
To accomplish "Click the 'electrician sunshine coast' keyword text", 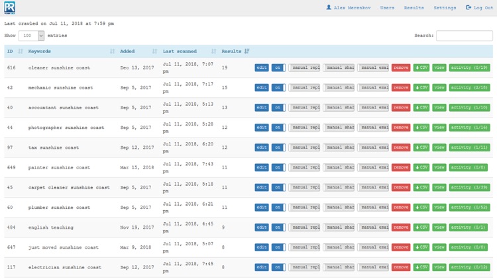I will (65, 267).
